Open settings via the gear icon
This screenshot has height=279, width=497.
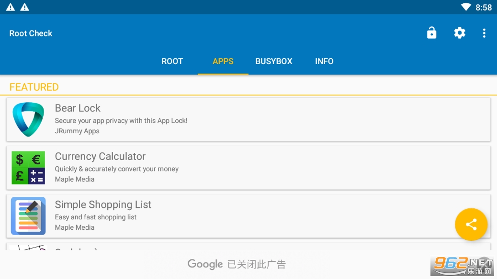[460, 33]
